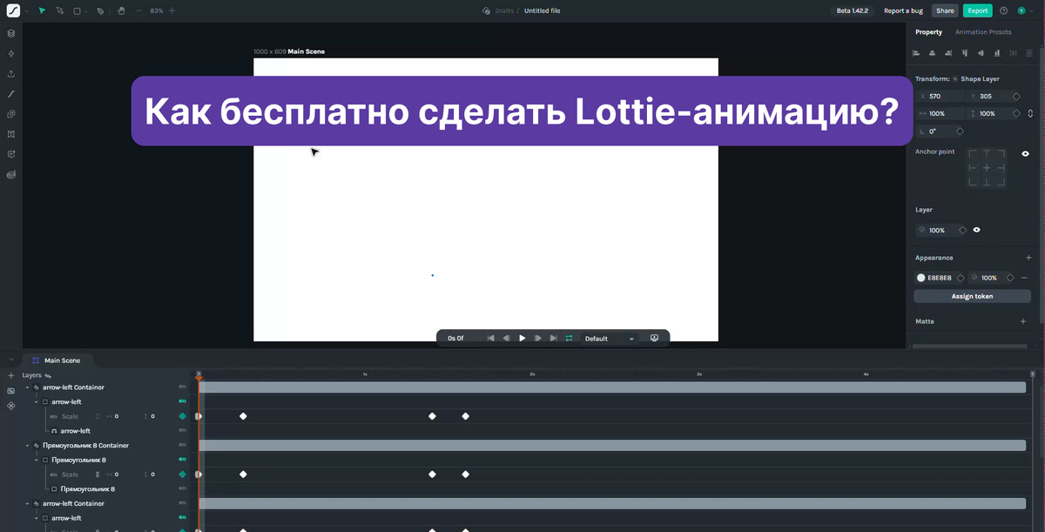Click the E8E8E8 fill color swatch
The image size is (1045, 532).
920,277
